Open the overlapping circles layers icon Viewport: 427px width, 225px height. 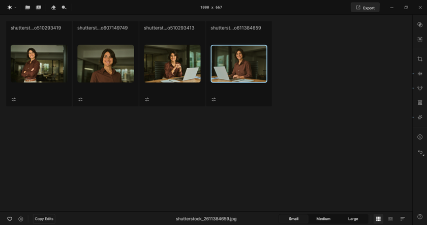tap(420, 24)
